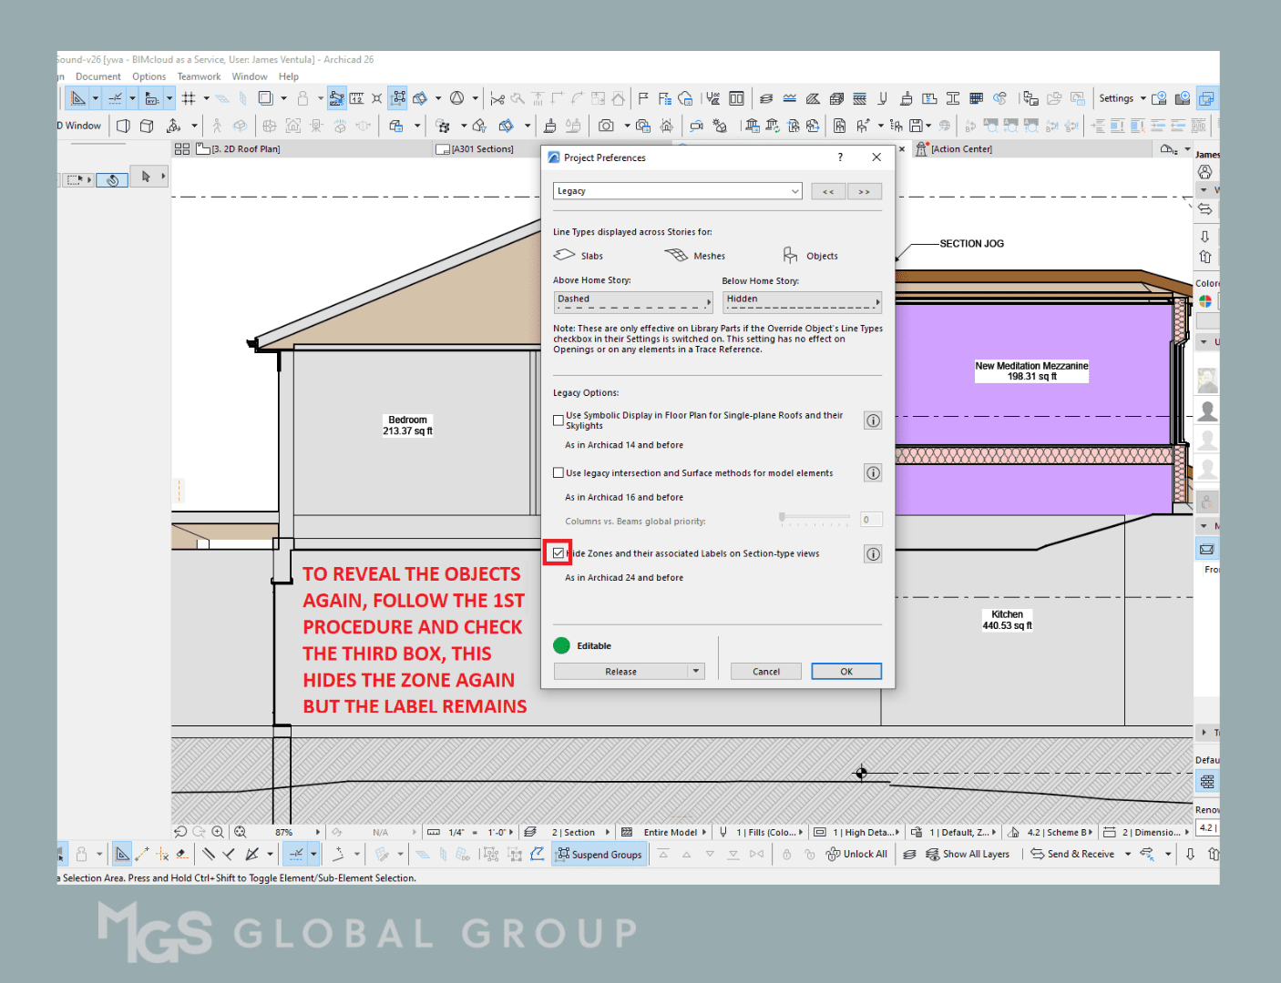1281x983 pixels.
Task: Click the Release button
Action: [620, 671]
